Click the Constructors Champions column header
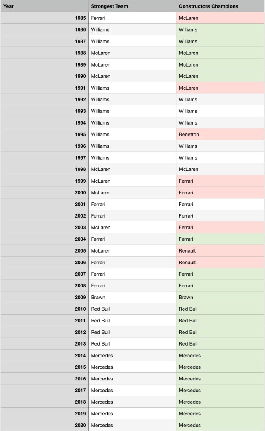This screenshot has width=265, height=431. click(x=220, y=6)
